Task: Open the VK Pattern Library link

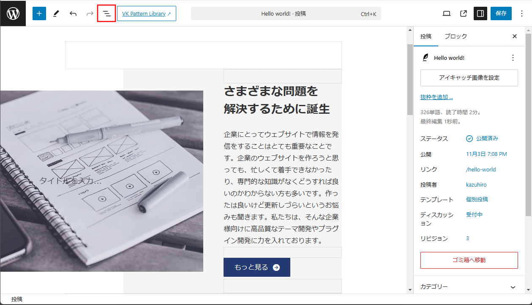Action: click(x=146, y=13)
